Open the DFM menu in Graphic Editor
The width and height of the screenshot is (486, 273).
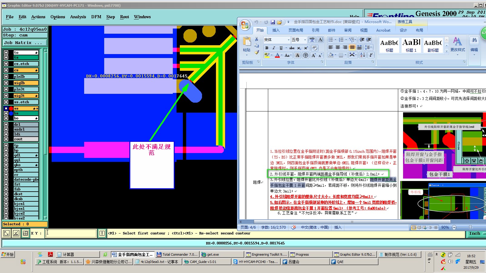coord(96,17)
